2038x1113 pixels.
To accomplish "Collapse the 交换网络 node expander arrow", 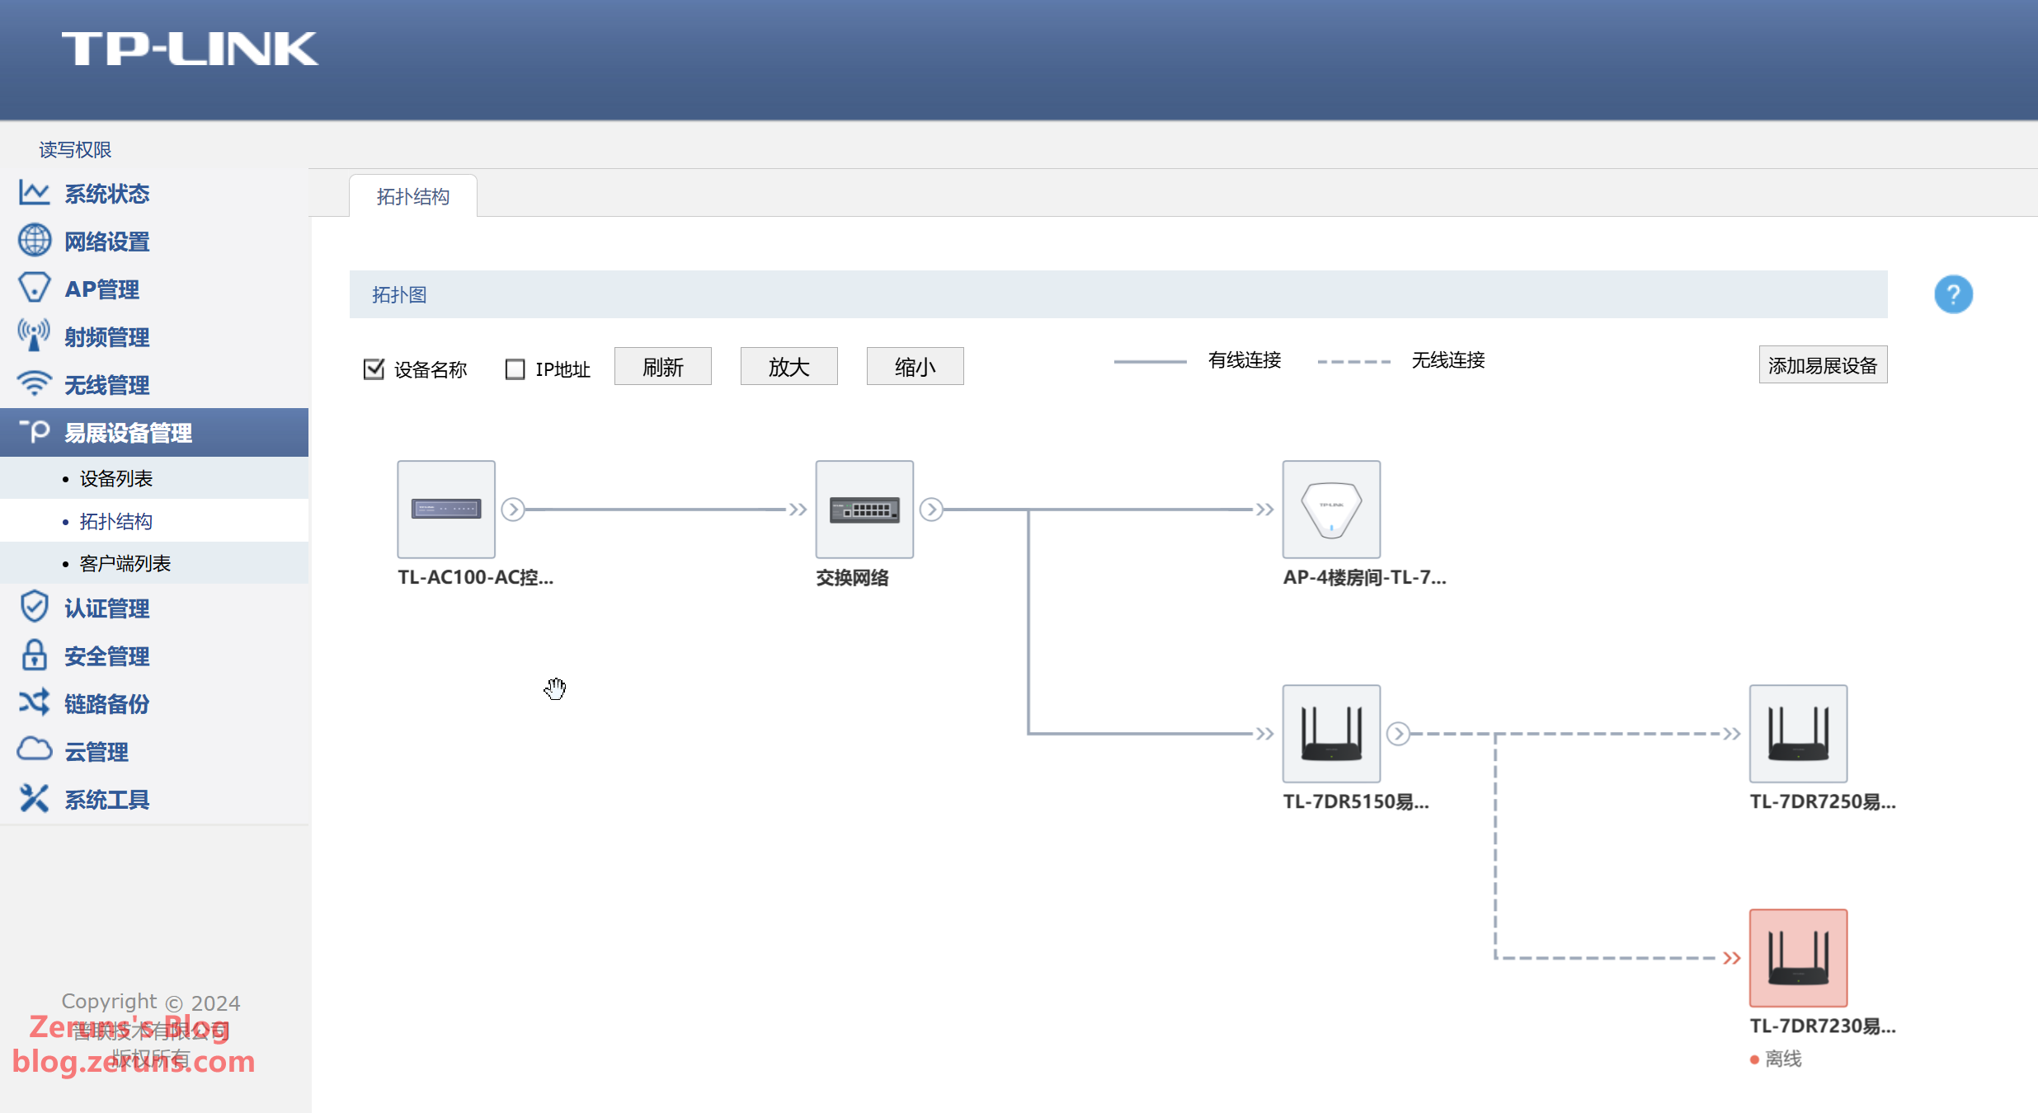I will point(931,510).
